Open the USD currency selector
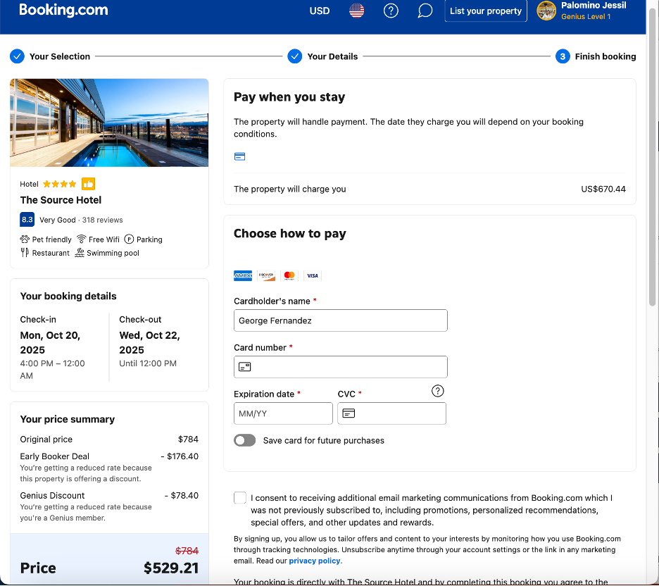 pyautogui.click(x=320, y=11)
